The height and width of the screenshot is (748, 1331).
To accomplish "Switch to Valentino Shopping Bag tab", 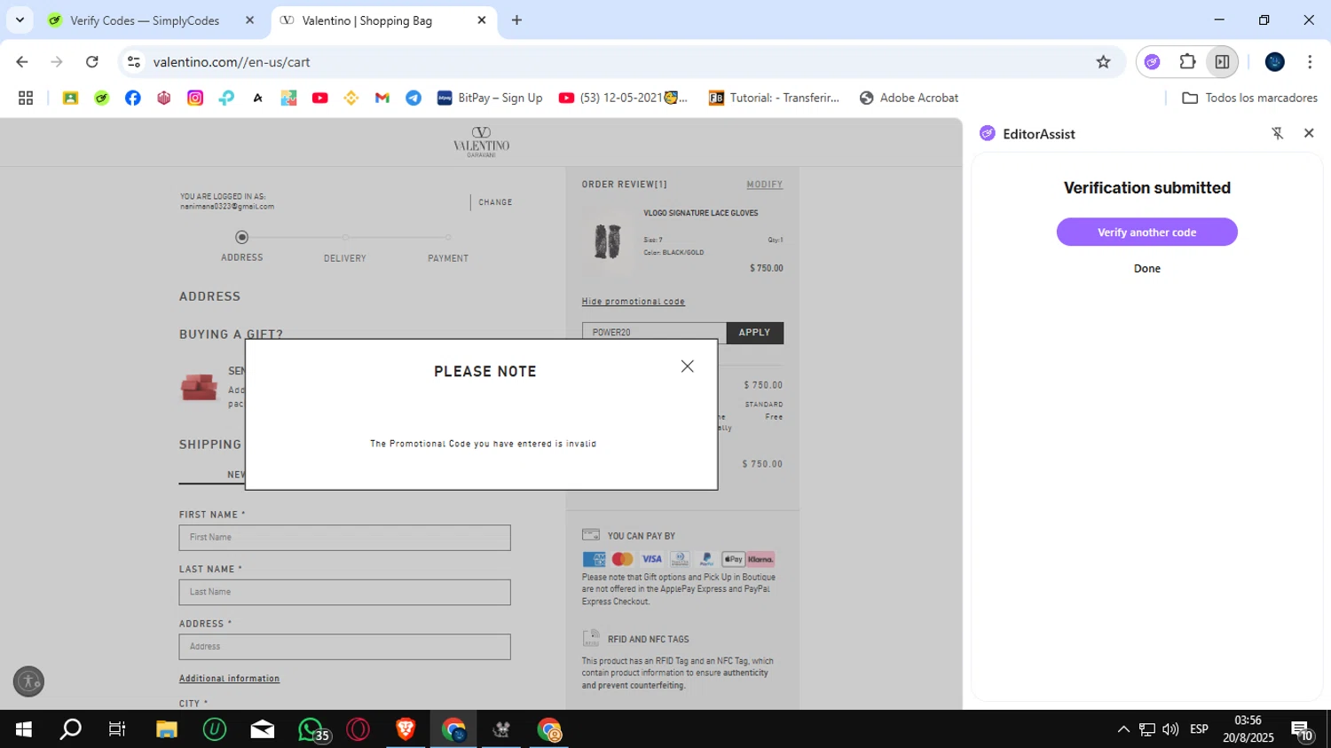I will click(x=380, y=20).
